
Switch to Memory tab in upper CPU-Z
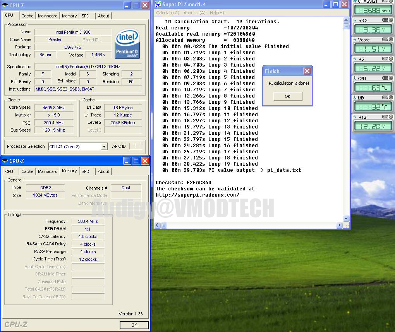pos(69,16)
